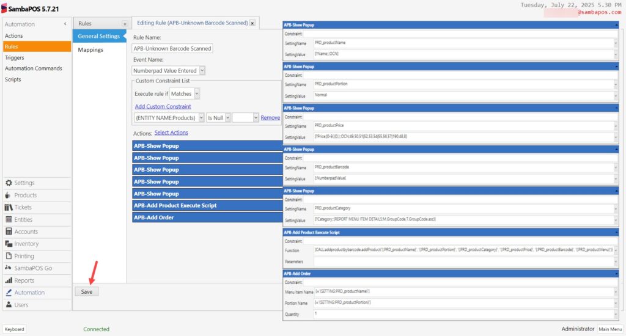Open Entities via its table icon
This screenshot has width=626, height=336.
[x=9, y=219]
